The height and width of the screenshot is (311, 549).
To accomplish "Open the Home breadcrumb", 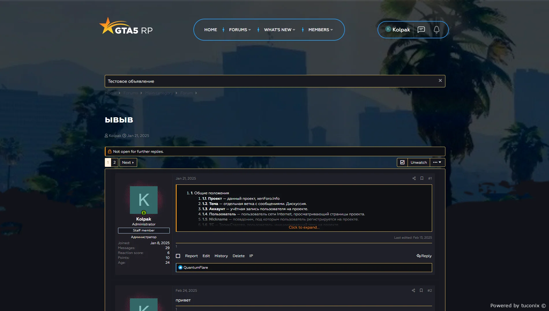I will pos(110,93).
